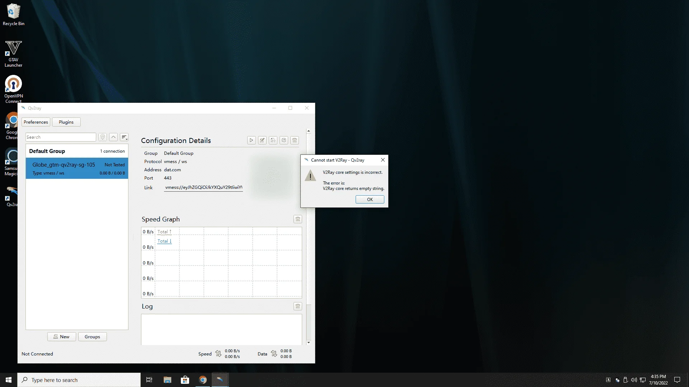The width and height of the screenshot is (689, 387).
Task: Open the notification center icon
Action: pos(677,380)
